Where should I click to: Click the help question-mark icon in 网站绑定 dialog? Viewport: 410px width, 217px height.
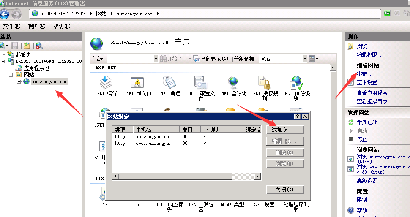(297, 117)
